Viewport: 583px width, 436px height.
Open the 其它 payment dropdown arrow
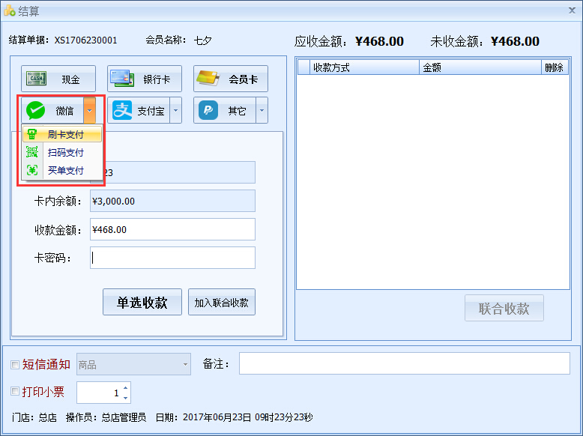coord(262,111)
